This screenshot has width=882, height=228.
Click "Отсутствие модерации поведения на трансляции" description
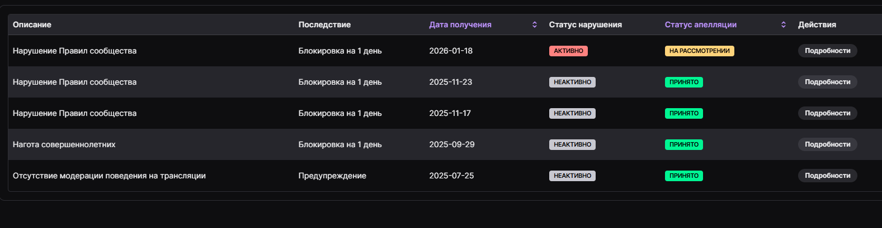(x=109, y=176)
